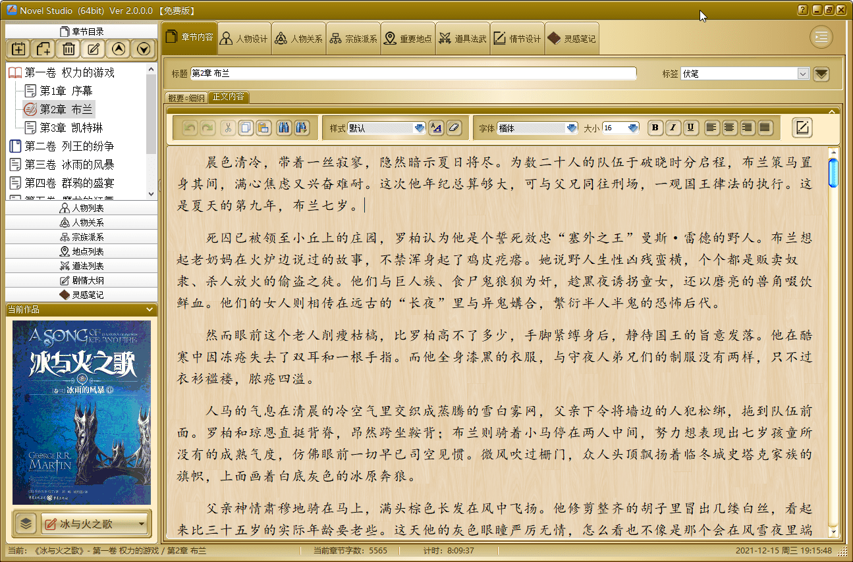This screenshot has width=853, height=562.
Task: Click the add new chapter icon
Action: (x=43, y=49)
